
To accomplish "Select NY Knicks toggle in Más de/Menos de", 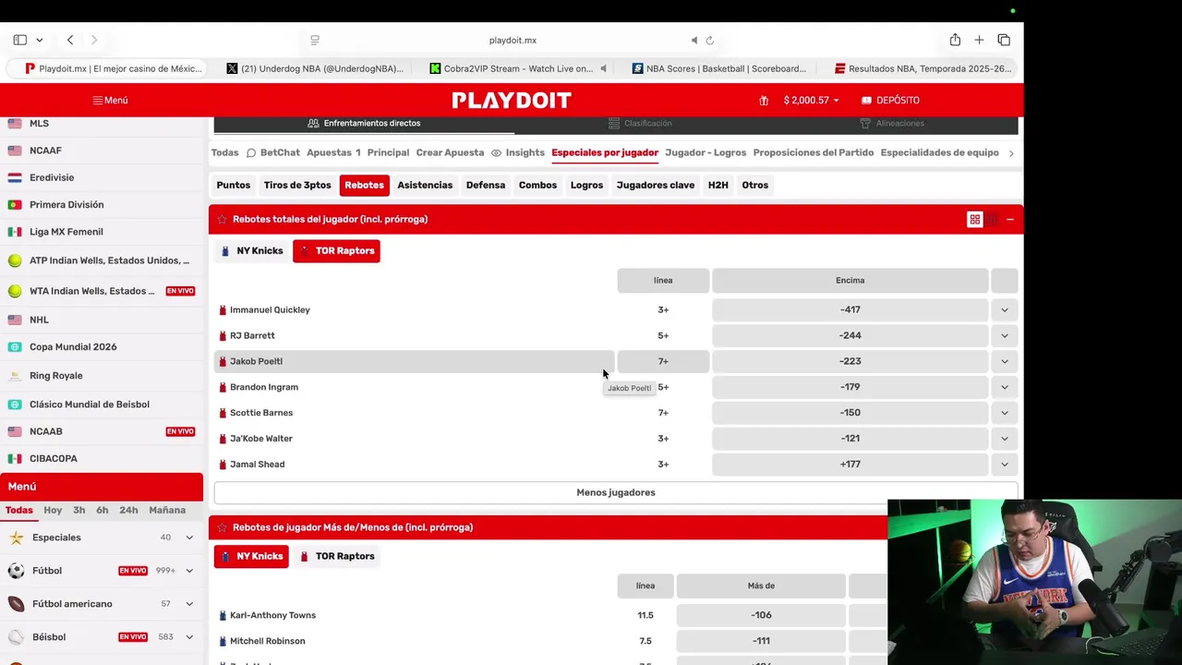I will 252,556.
